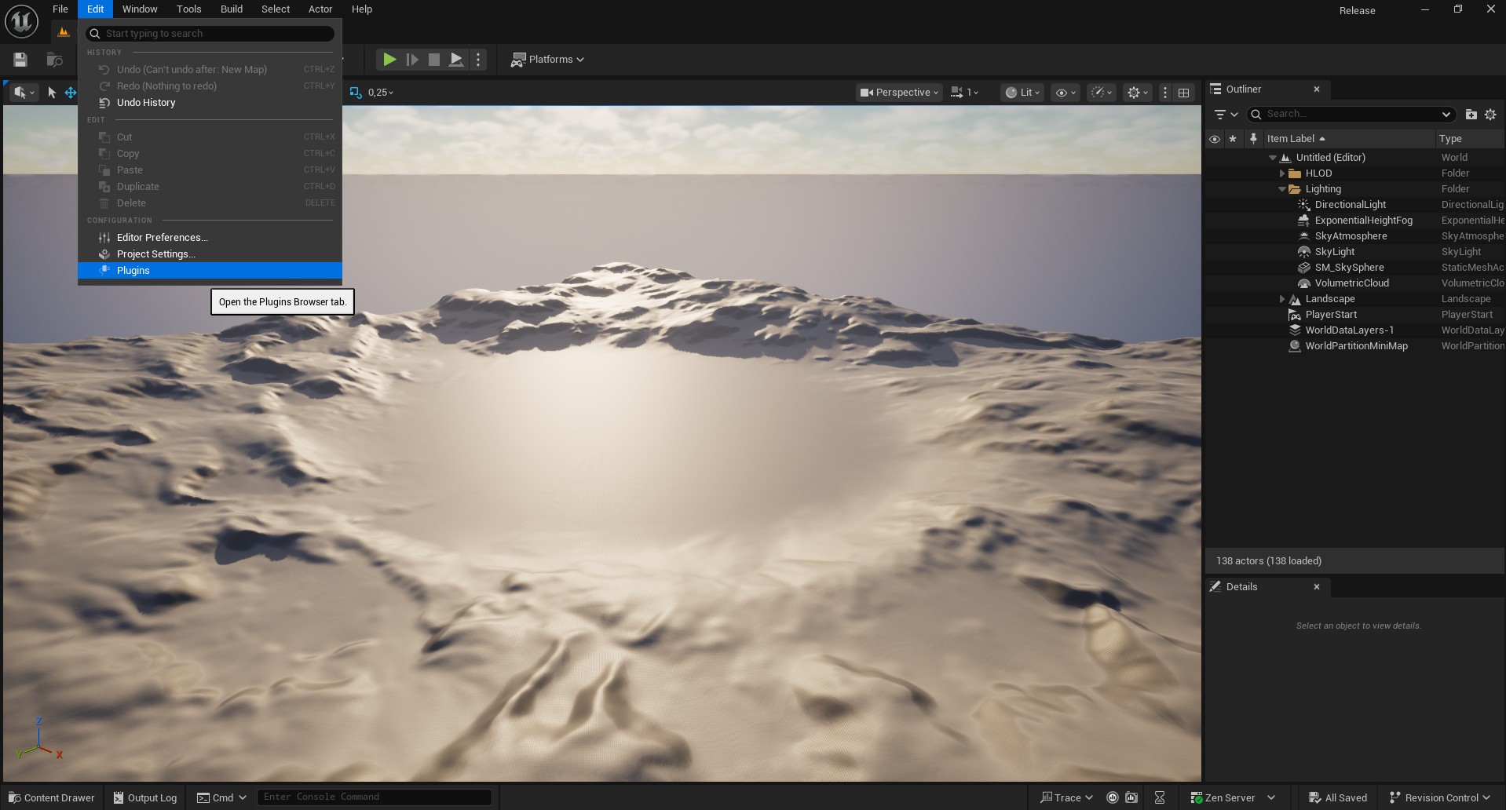This screenshot has width=1506, height=810.
Task: Save the current level with the floppy disk icon
Action: (20, 60)
